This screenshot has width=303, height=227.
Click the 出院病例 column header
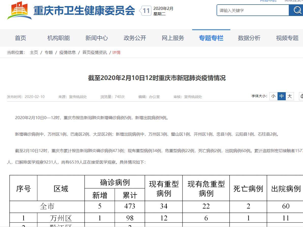pyautogui.click(x=286, y=188)
